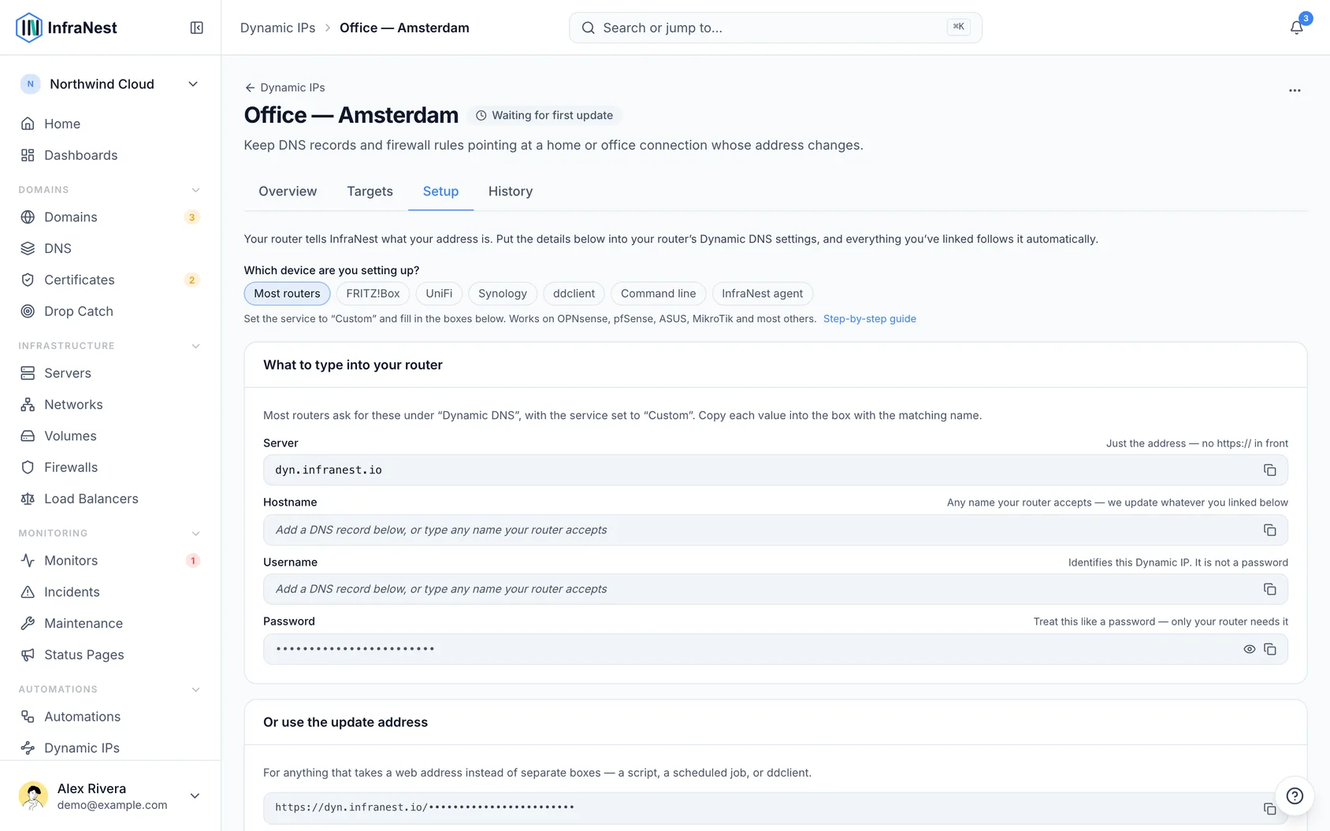
Task: Pick the Command line device option
Action: click(x=658, y=294)
